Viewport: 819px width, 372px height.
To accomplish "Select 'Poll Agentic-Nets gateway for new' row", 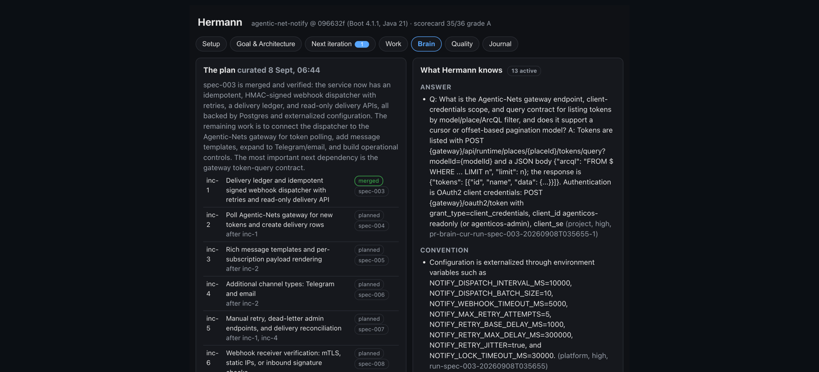I will (x=301, y=225).
